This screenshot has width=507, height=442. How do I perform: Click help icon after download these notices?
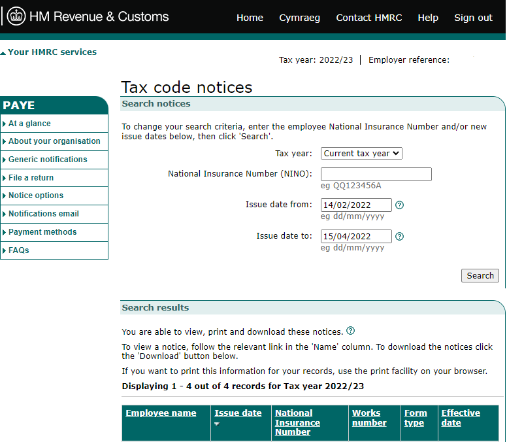point(350,331)
